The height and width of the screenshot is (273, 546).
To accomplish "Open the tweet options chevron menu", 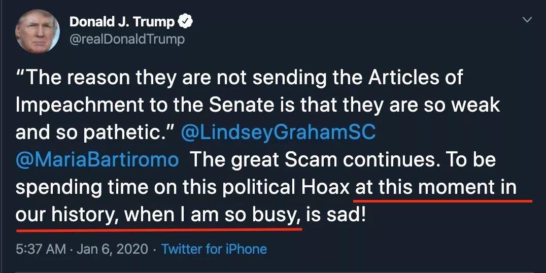I will [527, 19].
